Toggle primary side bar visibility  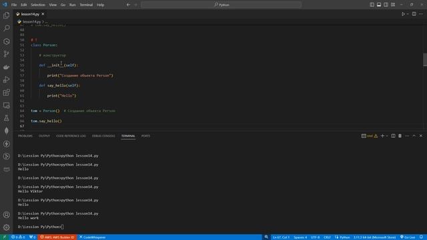(x=372, y=5)
